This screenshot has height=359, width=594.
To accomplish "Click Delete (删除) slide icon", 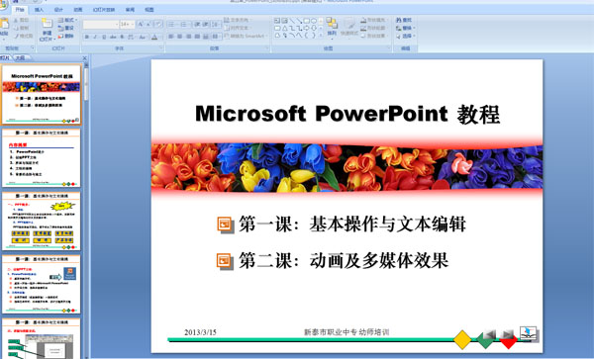I will [x=61, y=36].
